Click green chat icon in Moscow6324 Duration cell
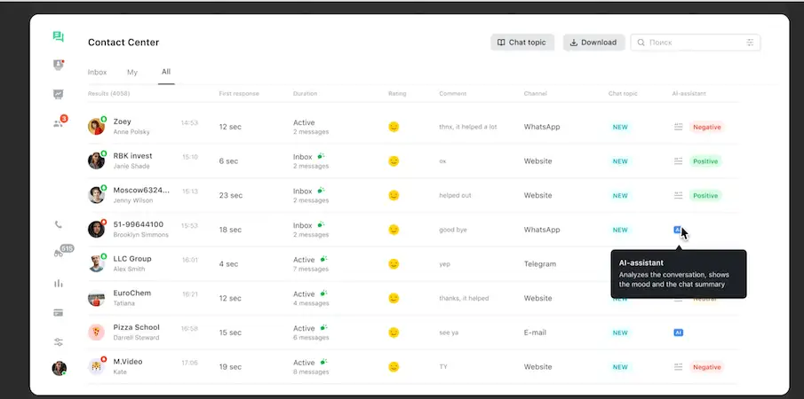This screenshot has width=804, height=399. coord(321,191)
